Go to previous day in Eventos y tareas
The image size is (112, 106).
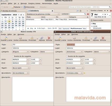pyautogui.click(x=105, y=11)
